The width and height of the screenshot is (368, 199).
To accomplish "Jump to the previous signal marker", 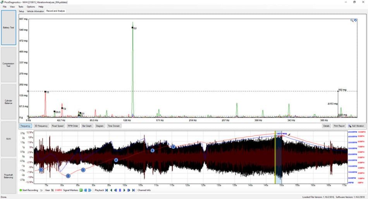I will [x=85, y=190].
